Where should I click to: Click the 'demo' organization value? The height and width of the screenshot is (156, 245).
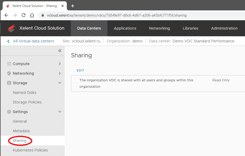point(137,41)
